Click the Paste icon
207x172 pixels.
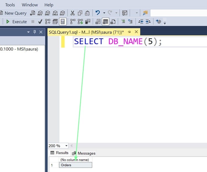(87, 13)
